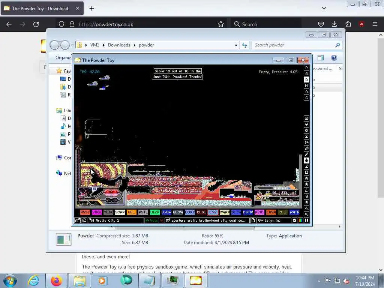Open the rainbow render options icon
384x288 pixels.
click(x=300, y=220)
